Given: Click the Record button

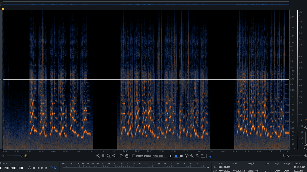Looking at the screenshot, I should pos(34,168).
